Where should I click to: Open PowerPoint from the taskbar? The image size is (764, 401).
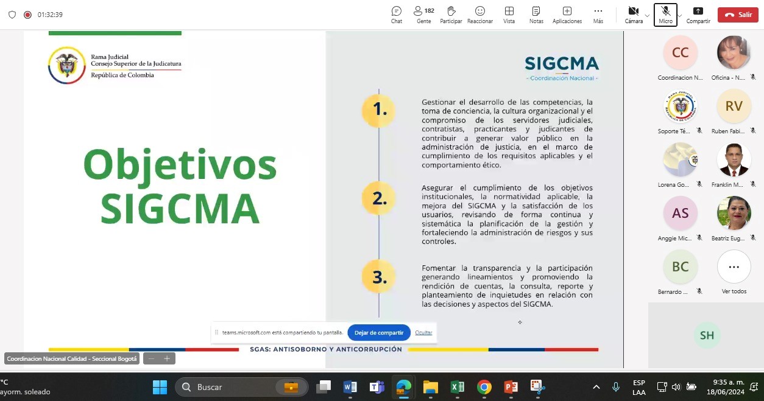tap(511, 387)
